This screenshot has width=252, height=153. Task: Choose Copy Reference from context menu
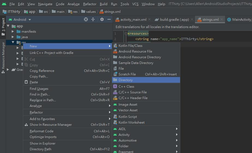click(x=68, y=71)
